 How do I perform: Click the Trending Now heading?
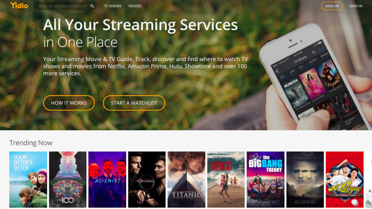31,143
